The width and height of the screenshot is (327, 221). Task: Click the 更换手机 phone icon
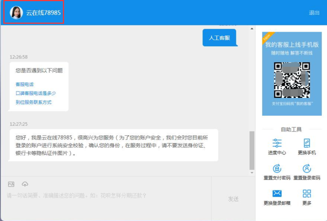coord(306,143)
